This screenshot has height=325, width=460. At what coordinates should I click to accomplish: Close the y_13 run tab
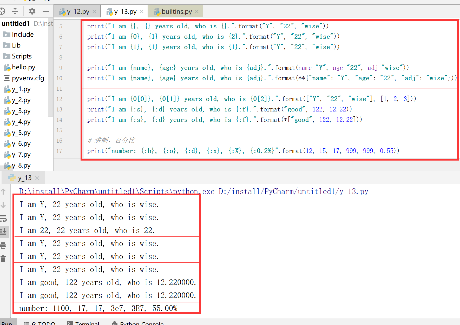37,178
